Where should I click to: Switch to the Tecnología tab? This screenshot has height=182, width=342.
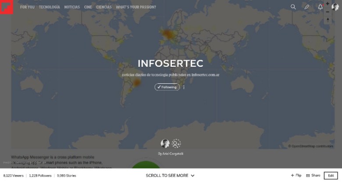49,7
